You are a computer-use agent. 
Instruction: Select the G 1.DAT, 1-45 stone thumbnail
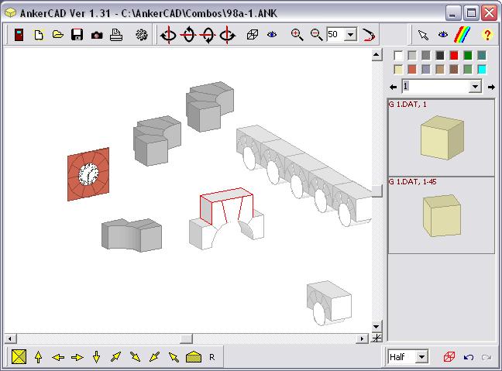pos(441,216)
